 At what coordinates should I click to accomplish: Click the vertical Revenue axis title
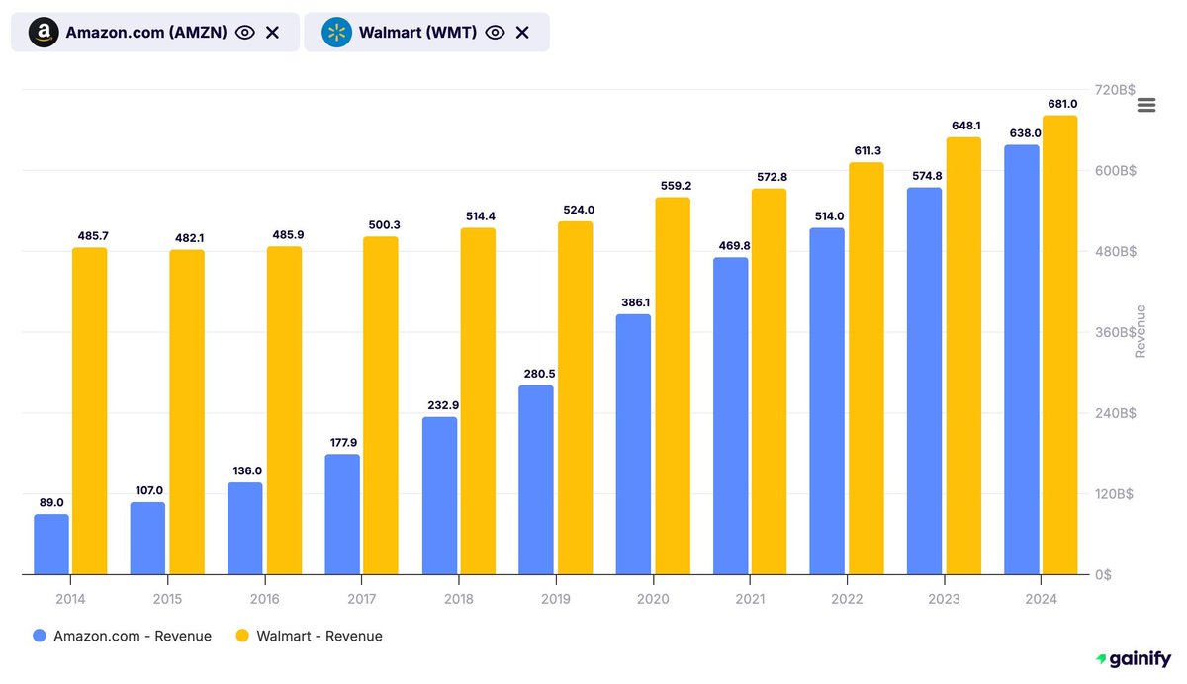tap(1141, 331)
